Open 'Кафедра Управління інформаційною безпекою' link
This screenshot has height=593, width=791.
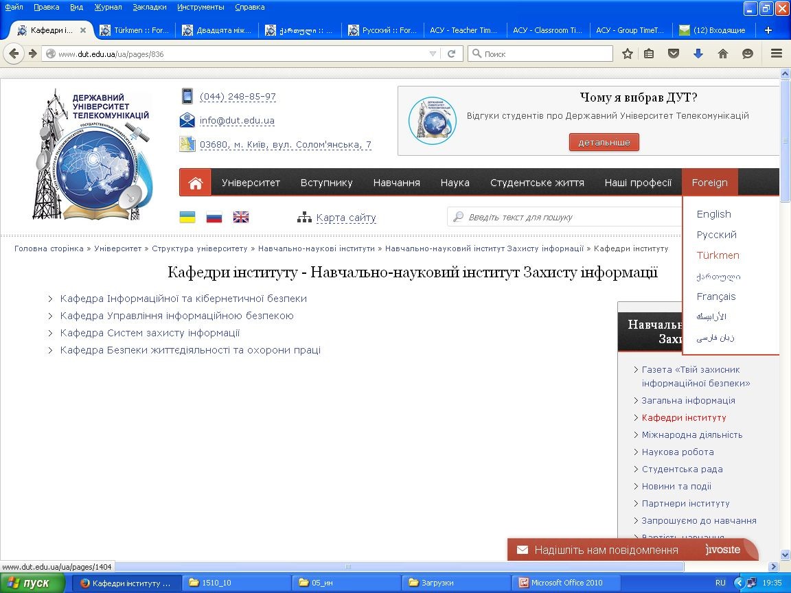coord(176,316)
